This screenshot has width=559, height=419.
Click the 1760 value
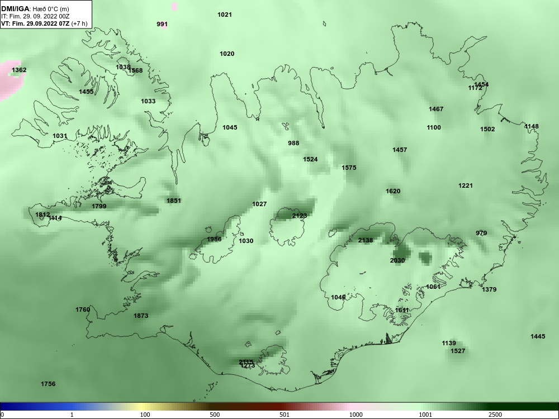click(83, 310)
